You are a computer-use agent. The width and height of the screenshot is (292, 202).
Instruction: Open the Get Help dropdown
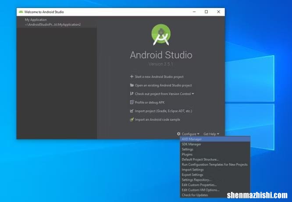click(x=211, y=134)
